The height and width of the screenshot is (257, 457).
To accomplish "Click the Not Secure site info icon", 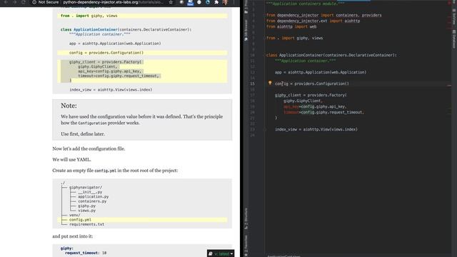I will 34,2.
